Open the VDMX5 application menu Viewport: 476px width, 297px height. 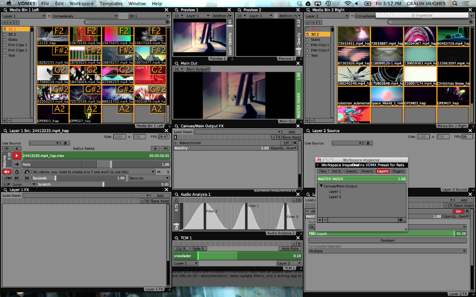pos(26,4)
